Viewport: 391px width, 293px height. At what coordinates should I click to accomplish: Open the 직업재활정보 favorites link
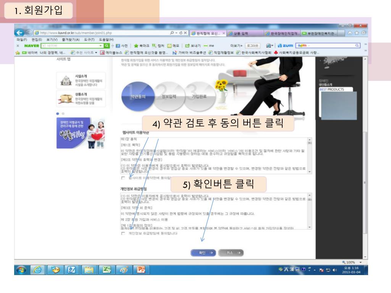tap(221, 53)
